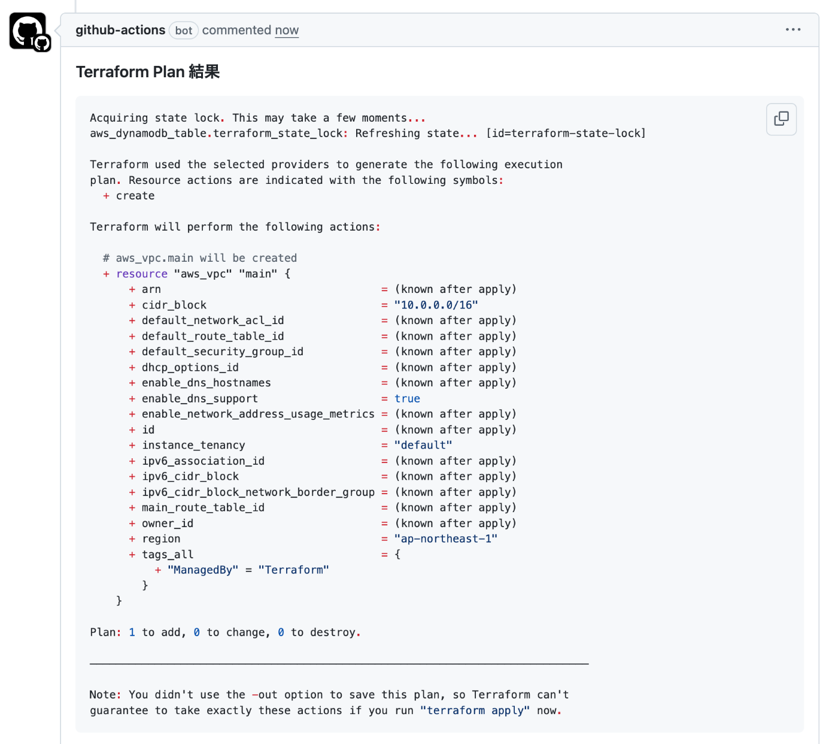Click the red plus beside create
The image size is (838, 744).
pos(106,196)
